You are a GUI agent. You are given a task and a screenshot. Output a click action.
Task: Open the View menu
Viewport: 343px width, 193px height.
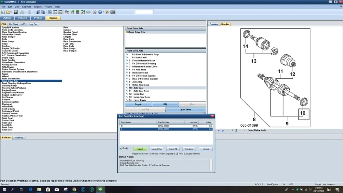click(17, 7)
